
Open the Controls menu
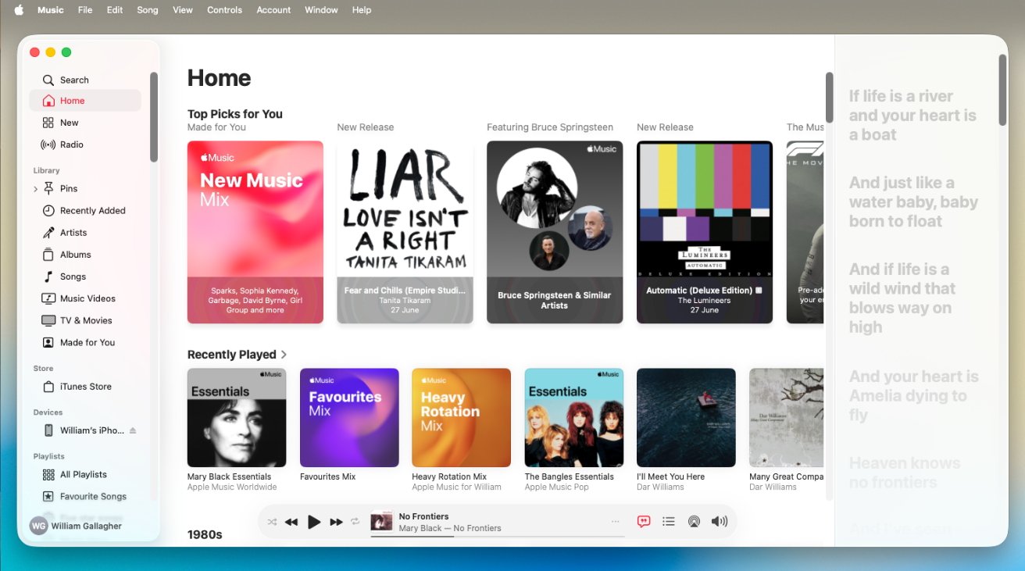tap(225, 10)
